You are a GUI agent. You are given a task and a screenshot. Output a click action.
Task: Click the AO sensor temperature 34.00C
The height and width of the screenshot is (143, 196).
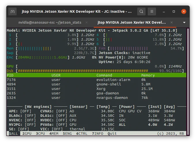[x=108, y=111]
